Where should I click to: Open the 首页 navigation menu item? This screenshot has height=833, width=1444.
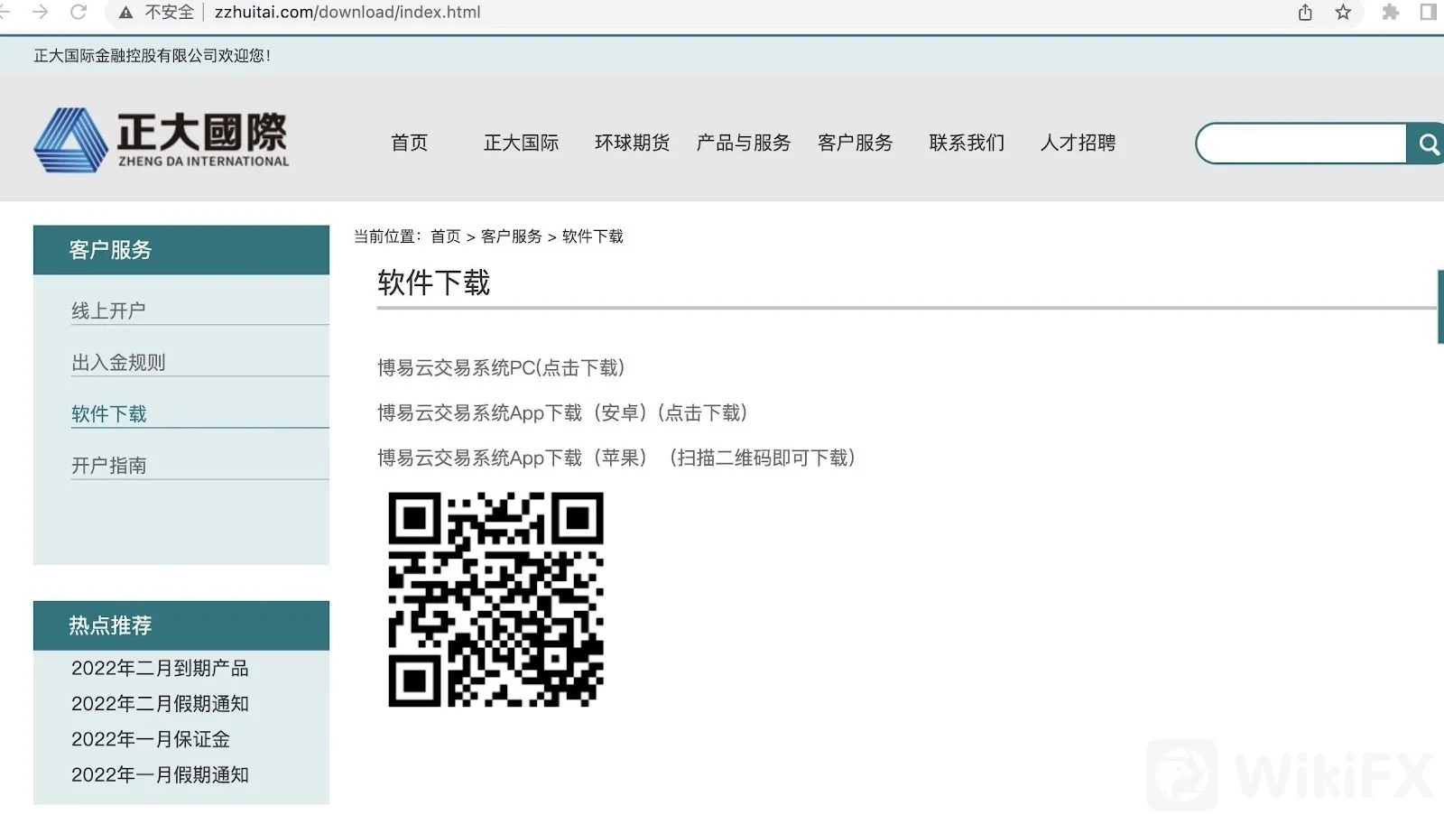(410, 143)
